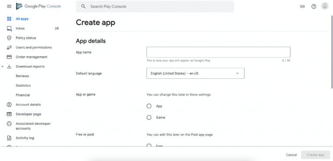
Task: Collapse the Download reports section arrow
Action: pos(2,67)
